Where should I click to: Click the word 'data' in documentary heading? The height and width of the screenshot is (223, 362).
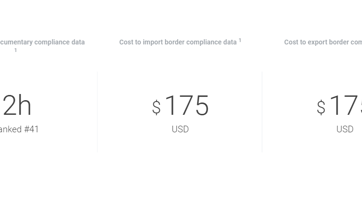78,42
